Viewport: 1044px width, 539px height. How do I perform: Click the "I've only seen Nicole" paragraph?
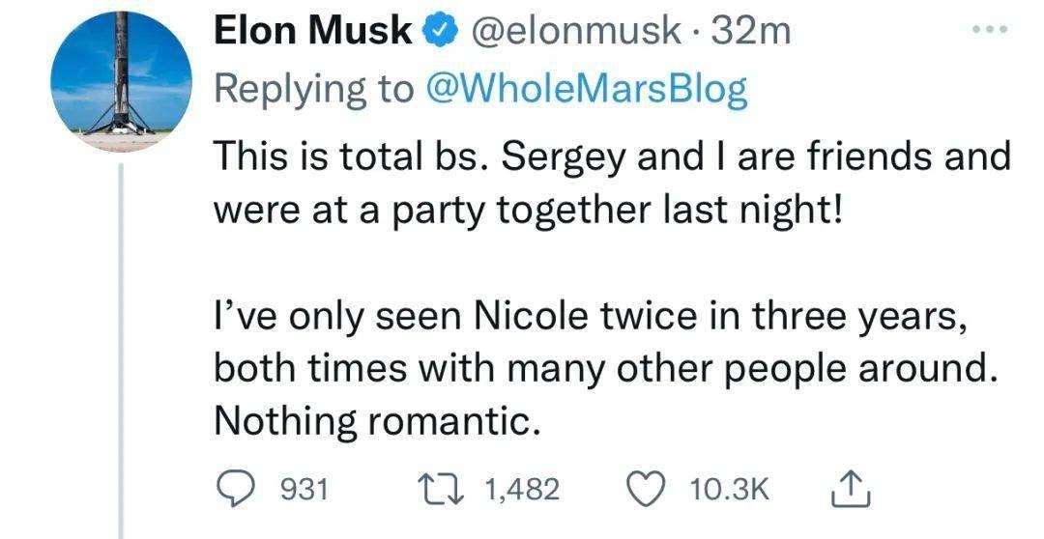[590, 315]
